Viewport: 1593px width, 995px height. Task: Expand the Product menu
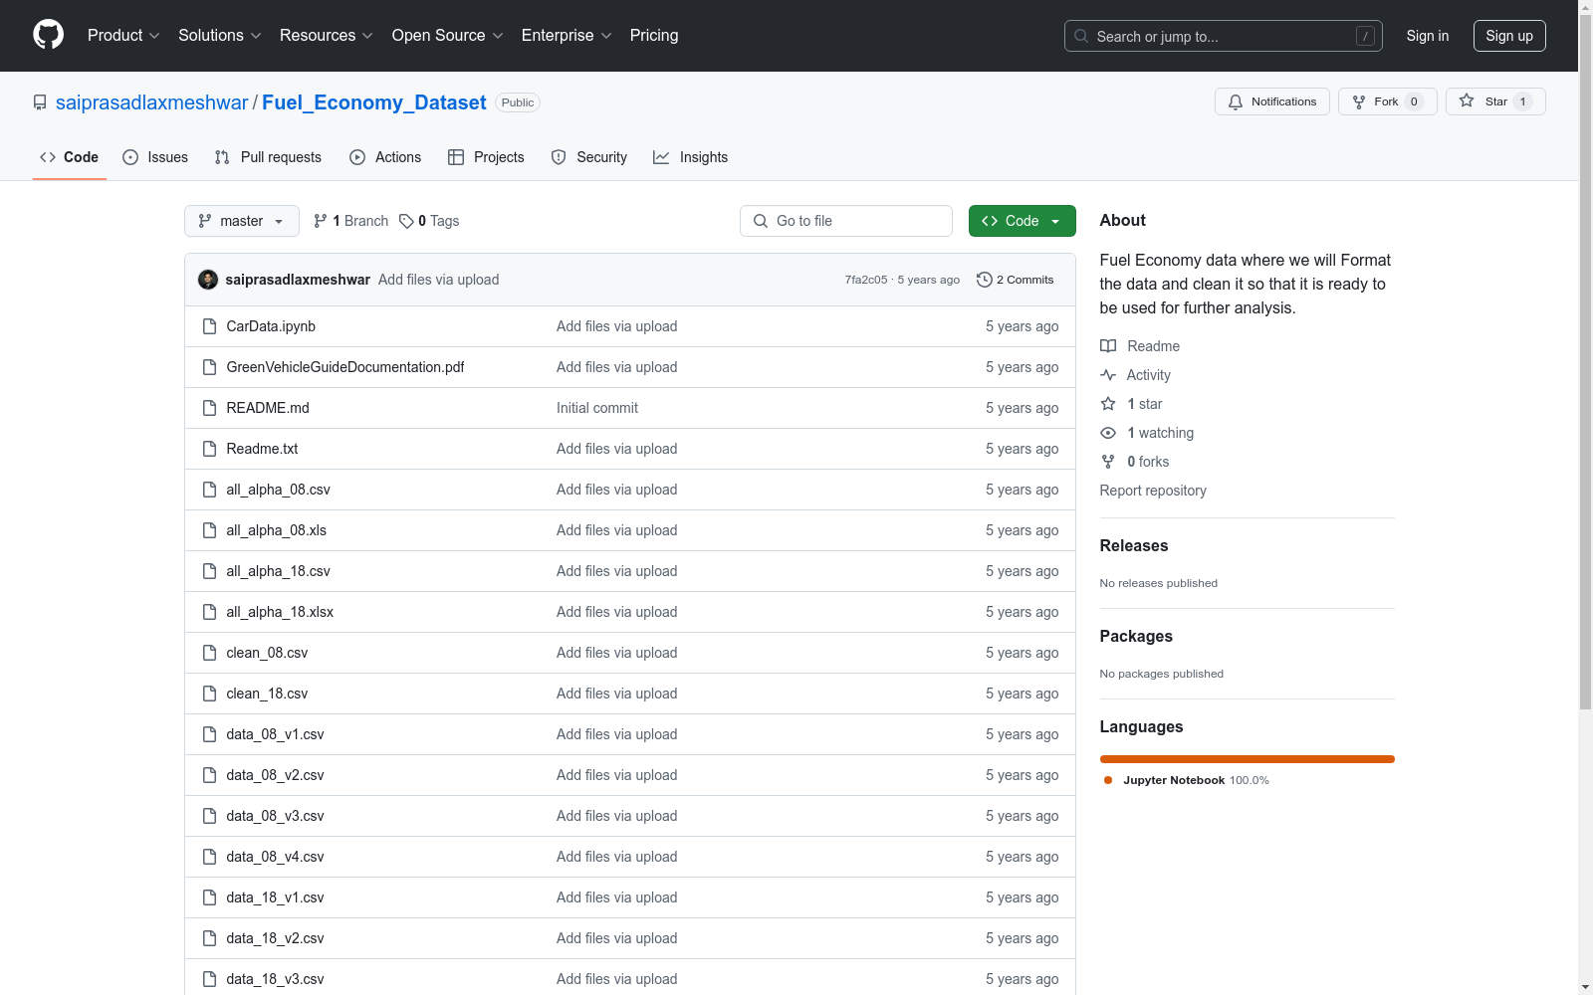coord(123,35)
